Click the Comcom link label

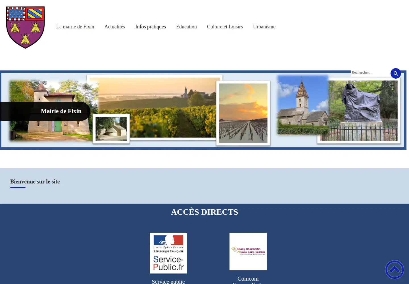coord(248,279)
